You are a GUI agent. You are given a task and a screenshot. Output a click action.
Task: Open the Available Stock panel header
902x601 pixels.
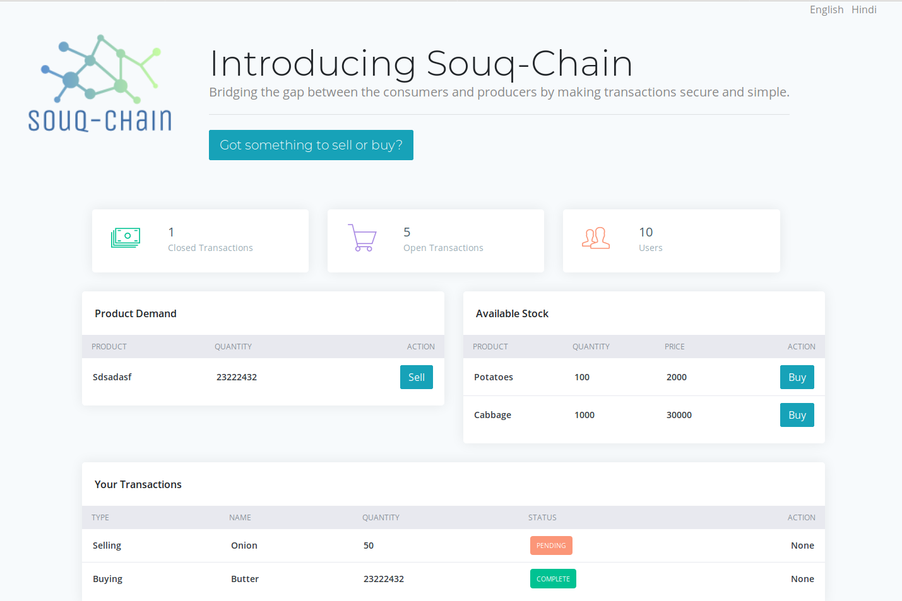(x=512, y=313)
